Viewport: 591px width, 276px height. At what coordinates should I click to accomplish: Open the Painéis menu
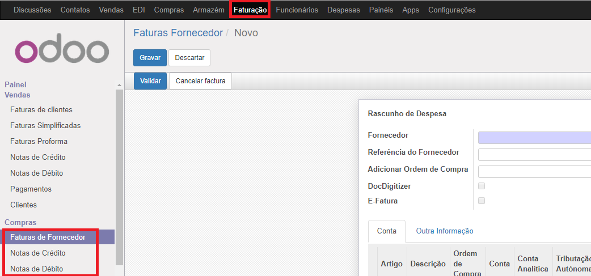coord(381,10)
